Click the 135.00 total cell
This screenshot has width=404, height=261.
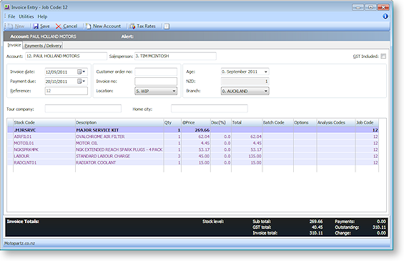click(247, 156)
